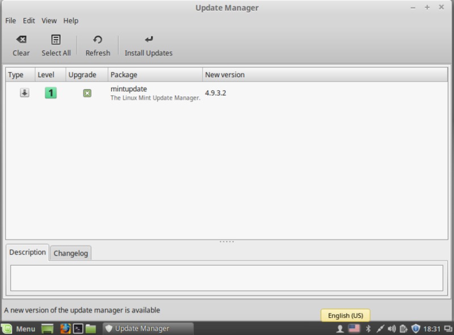The image size is (454, 335).
Task: Click the pane divider handle dots
Action: (226, 241)
